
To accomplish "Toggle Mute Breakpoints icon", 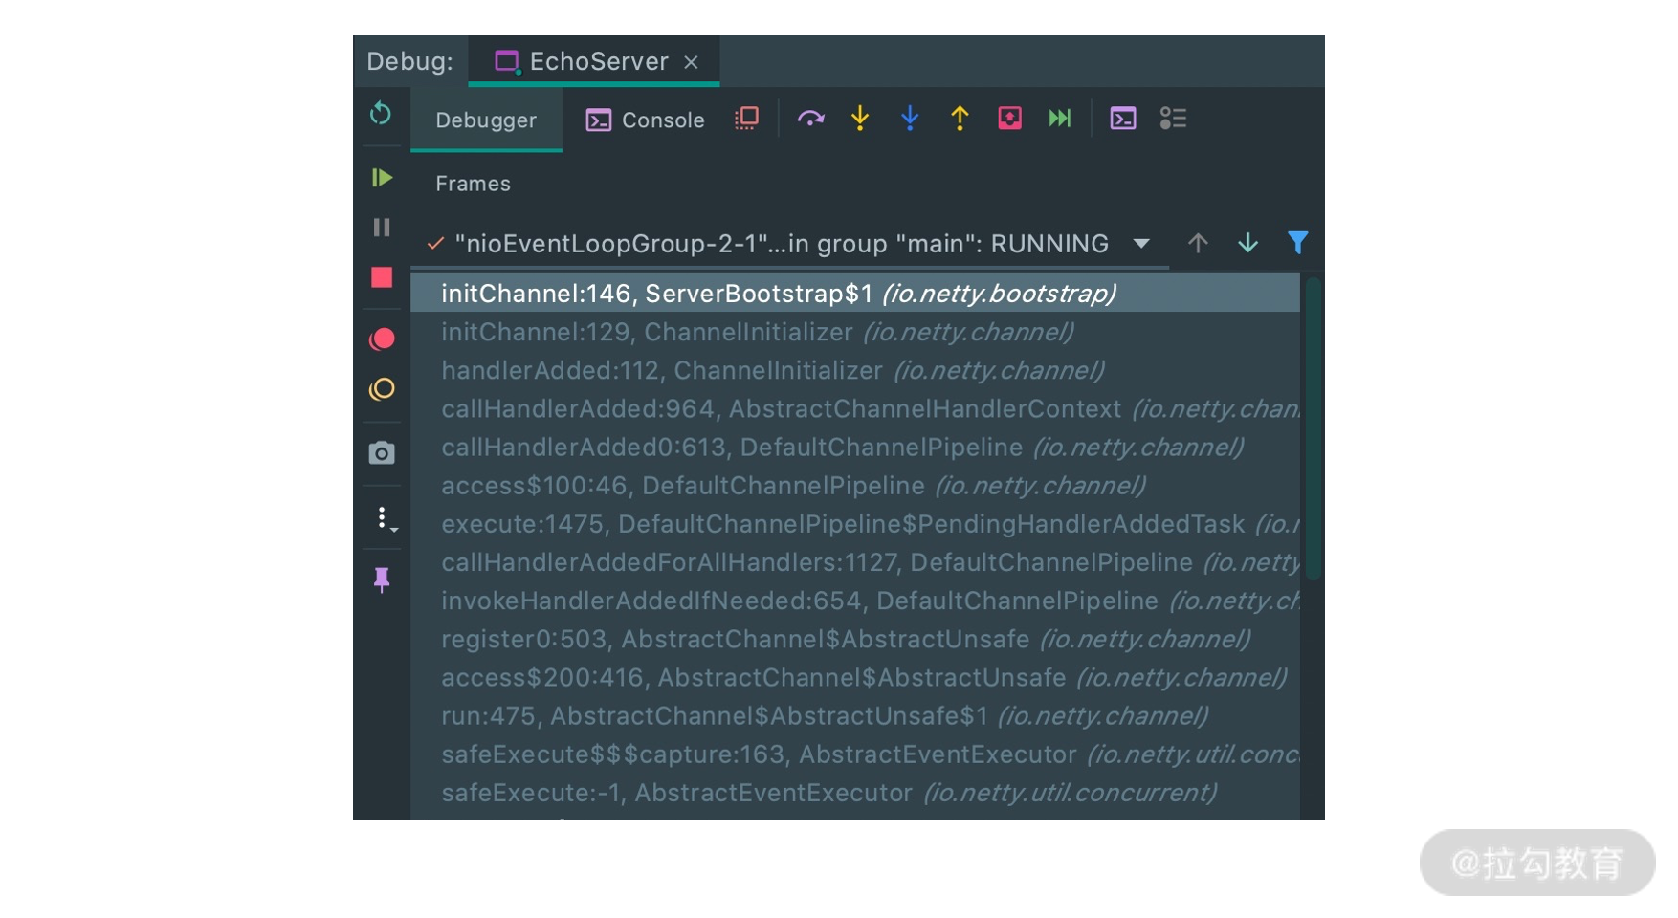I will (x=382, y=389).
